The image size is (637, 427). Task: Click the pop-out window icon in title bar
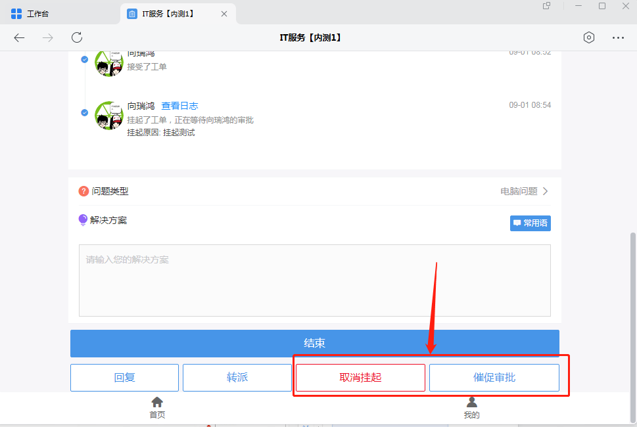click(x=546, y=6)
